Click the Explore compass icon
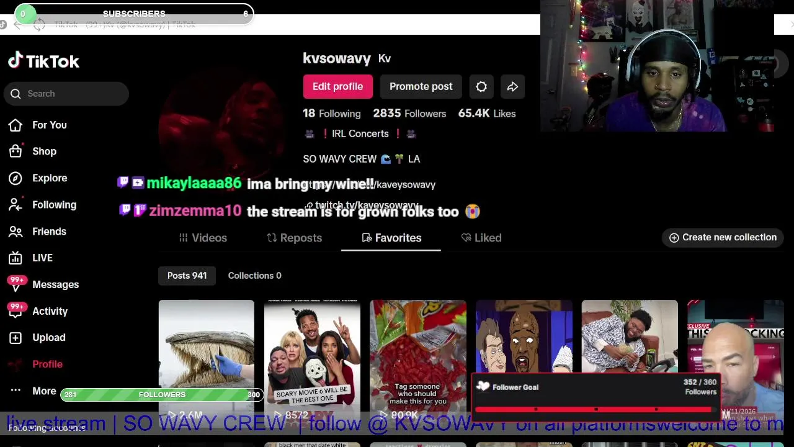This screenshot has height=447, width=794. 16,178
